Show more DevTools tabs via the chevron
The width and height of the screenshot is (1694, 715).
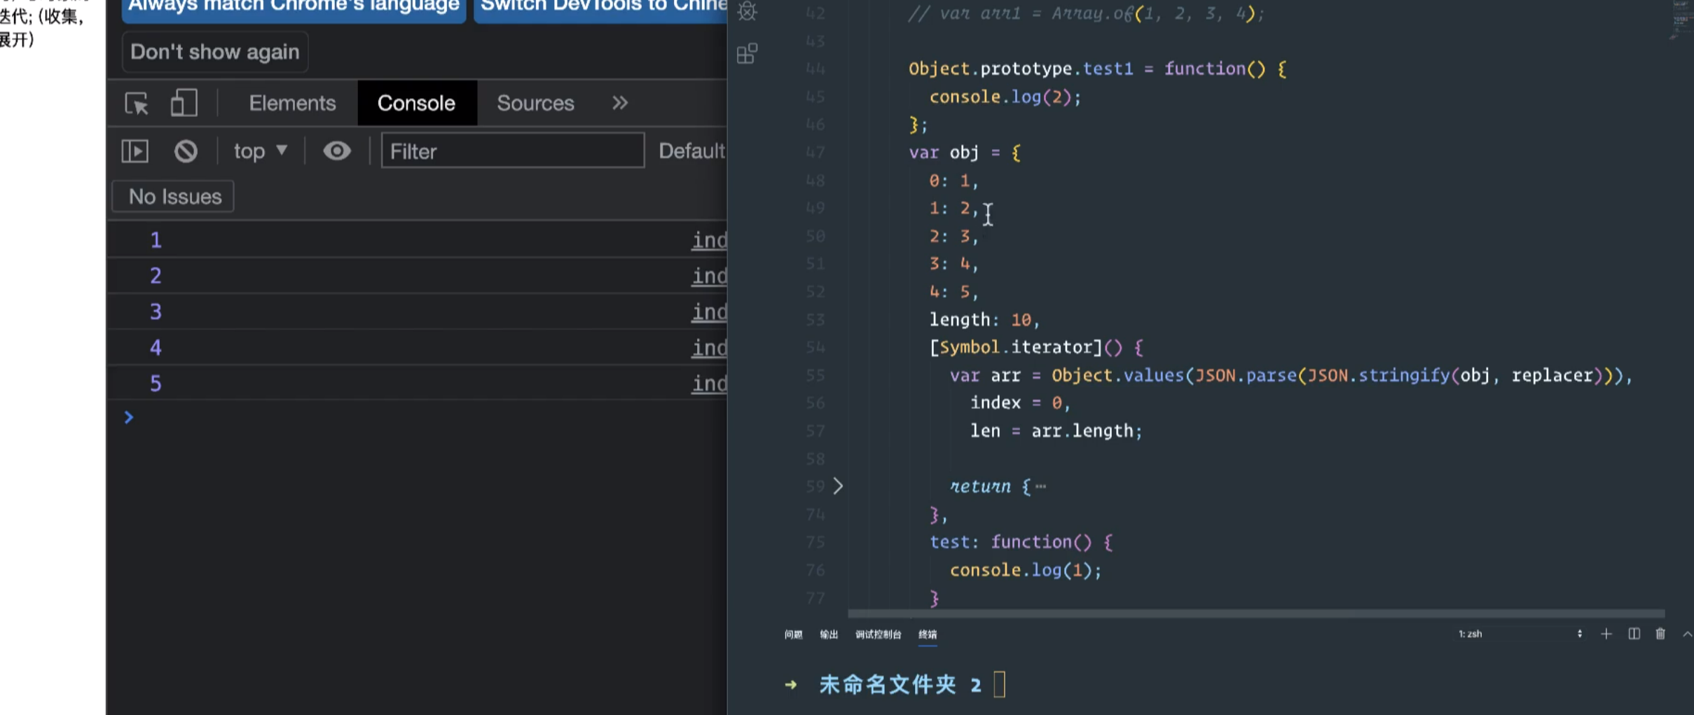(620, 103)
